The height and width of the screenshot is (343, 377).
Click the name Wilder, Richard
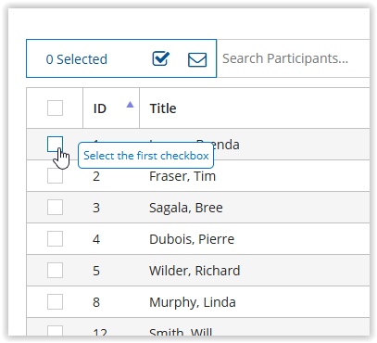[195, 271]
